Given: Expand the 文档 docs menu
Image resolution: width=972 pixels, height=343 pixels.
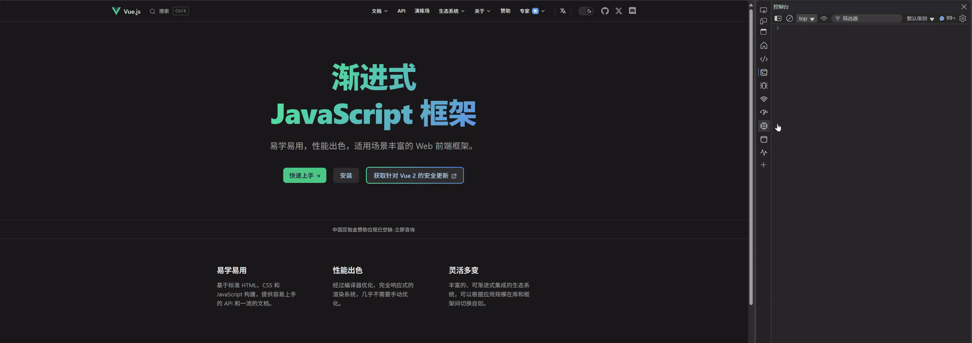Looking at the screenshot, I should tap(379, 11).
